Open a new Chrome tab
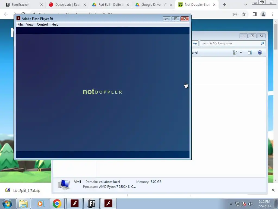Viewport: 278px width, 209px height. [x=225, y=5]
